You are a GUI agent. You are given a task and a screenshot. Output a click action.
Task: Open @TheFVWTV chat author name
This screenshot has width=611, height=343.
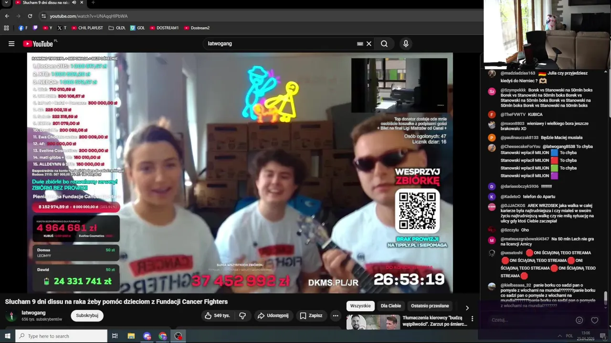coord(513,115)
